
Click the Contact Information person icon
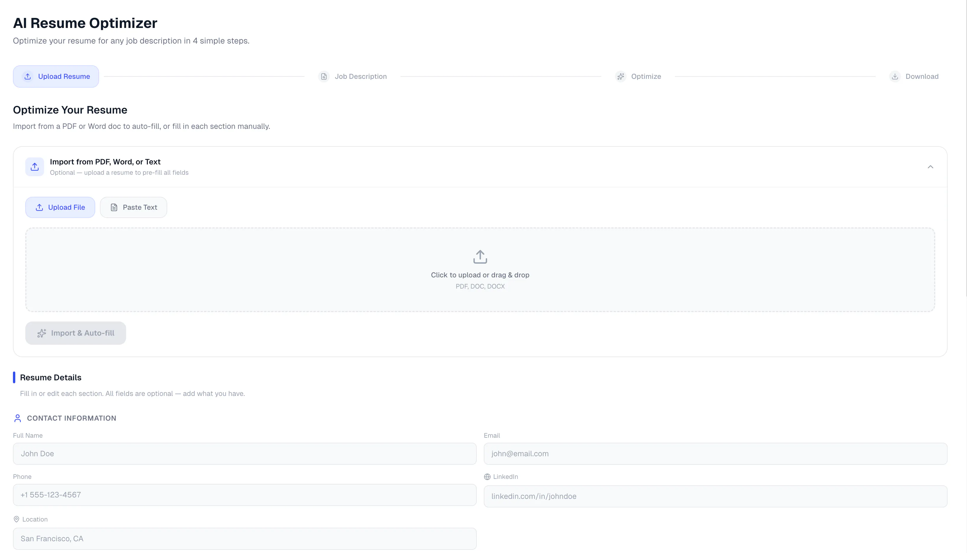click(x=17, y=418)
